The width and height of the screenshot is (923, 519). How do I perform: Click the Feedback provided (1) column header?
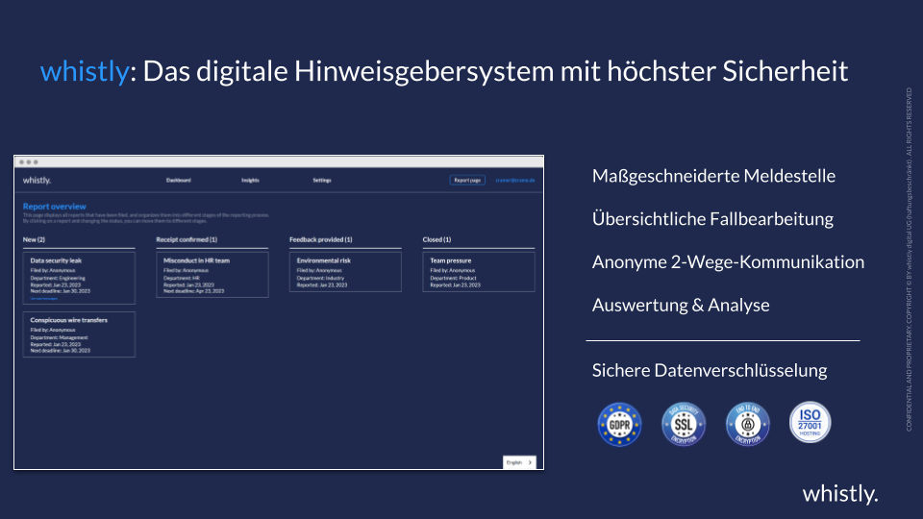tap(321, 239)
